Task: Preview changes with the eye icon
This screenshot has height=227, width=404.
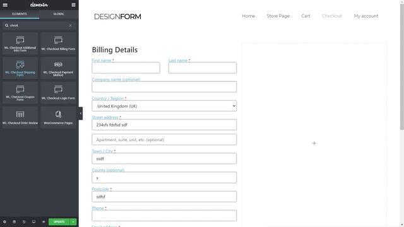Action: coord(44,221)
